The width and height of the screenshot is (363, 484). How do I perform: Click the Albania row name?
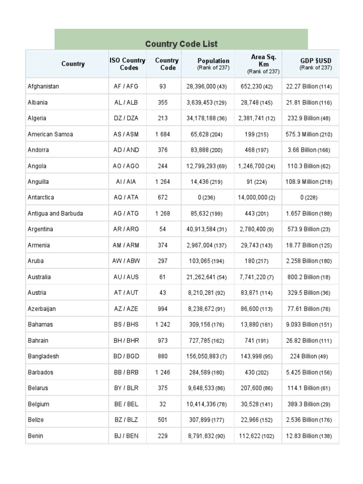coord(38,103)
